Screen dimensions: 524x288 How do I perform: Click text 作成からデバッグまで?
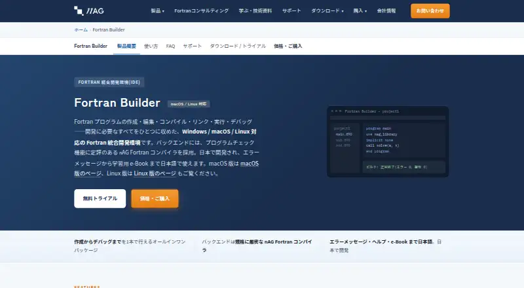tap(98, 242)
